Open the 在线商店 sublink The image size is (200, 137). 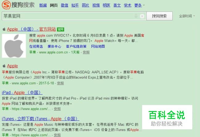point(36,46)
